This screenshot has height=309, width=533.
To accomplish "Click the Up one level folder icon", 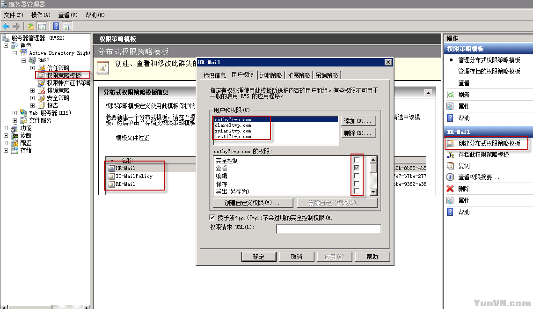I will 31,26.
